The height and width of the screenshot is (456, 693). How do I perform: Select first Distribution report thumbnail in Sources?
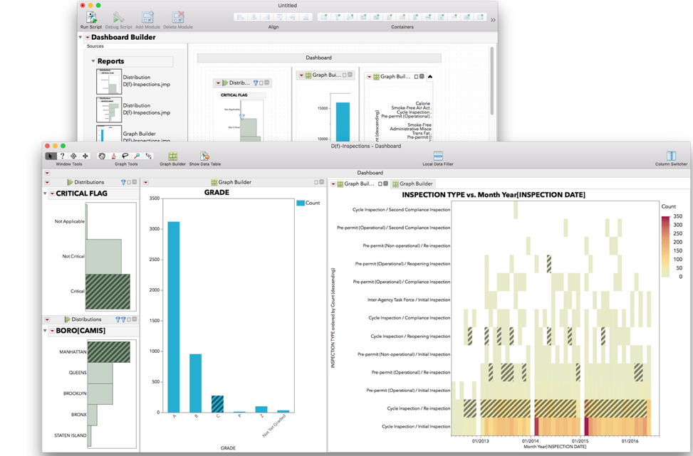(x=109, y=81)
